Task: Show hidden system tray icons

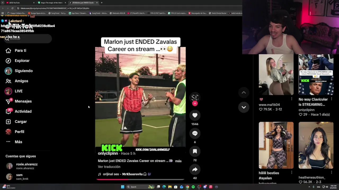Action: pyautogui.click(x=309, y=187)
